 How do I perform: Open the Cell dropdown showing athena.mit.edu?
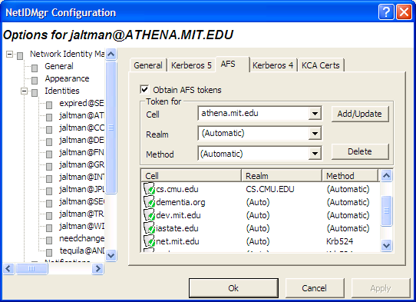click(x=315, y=114)
